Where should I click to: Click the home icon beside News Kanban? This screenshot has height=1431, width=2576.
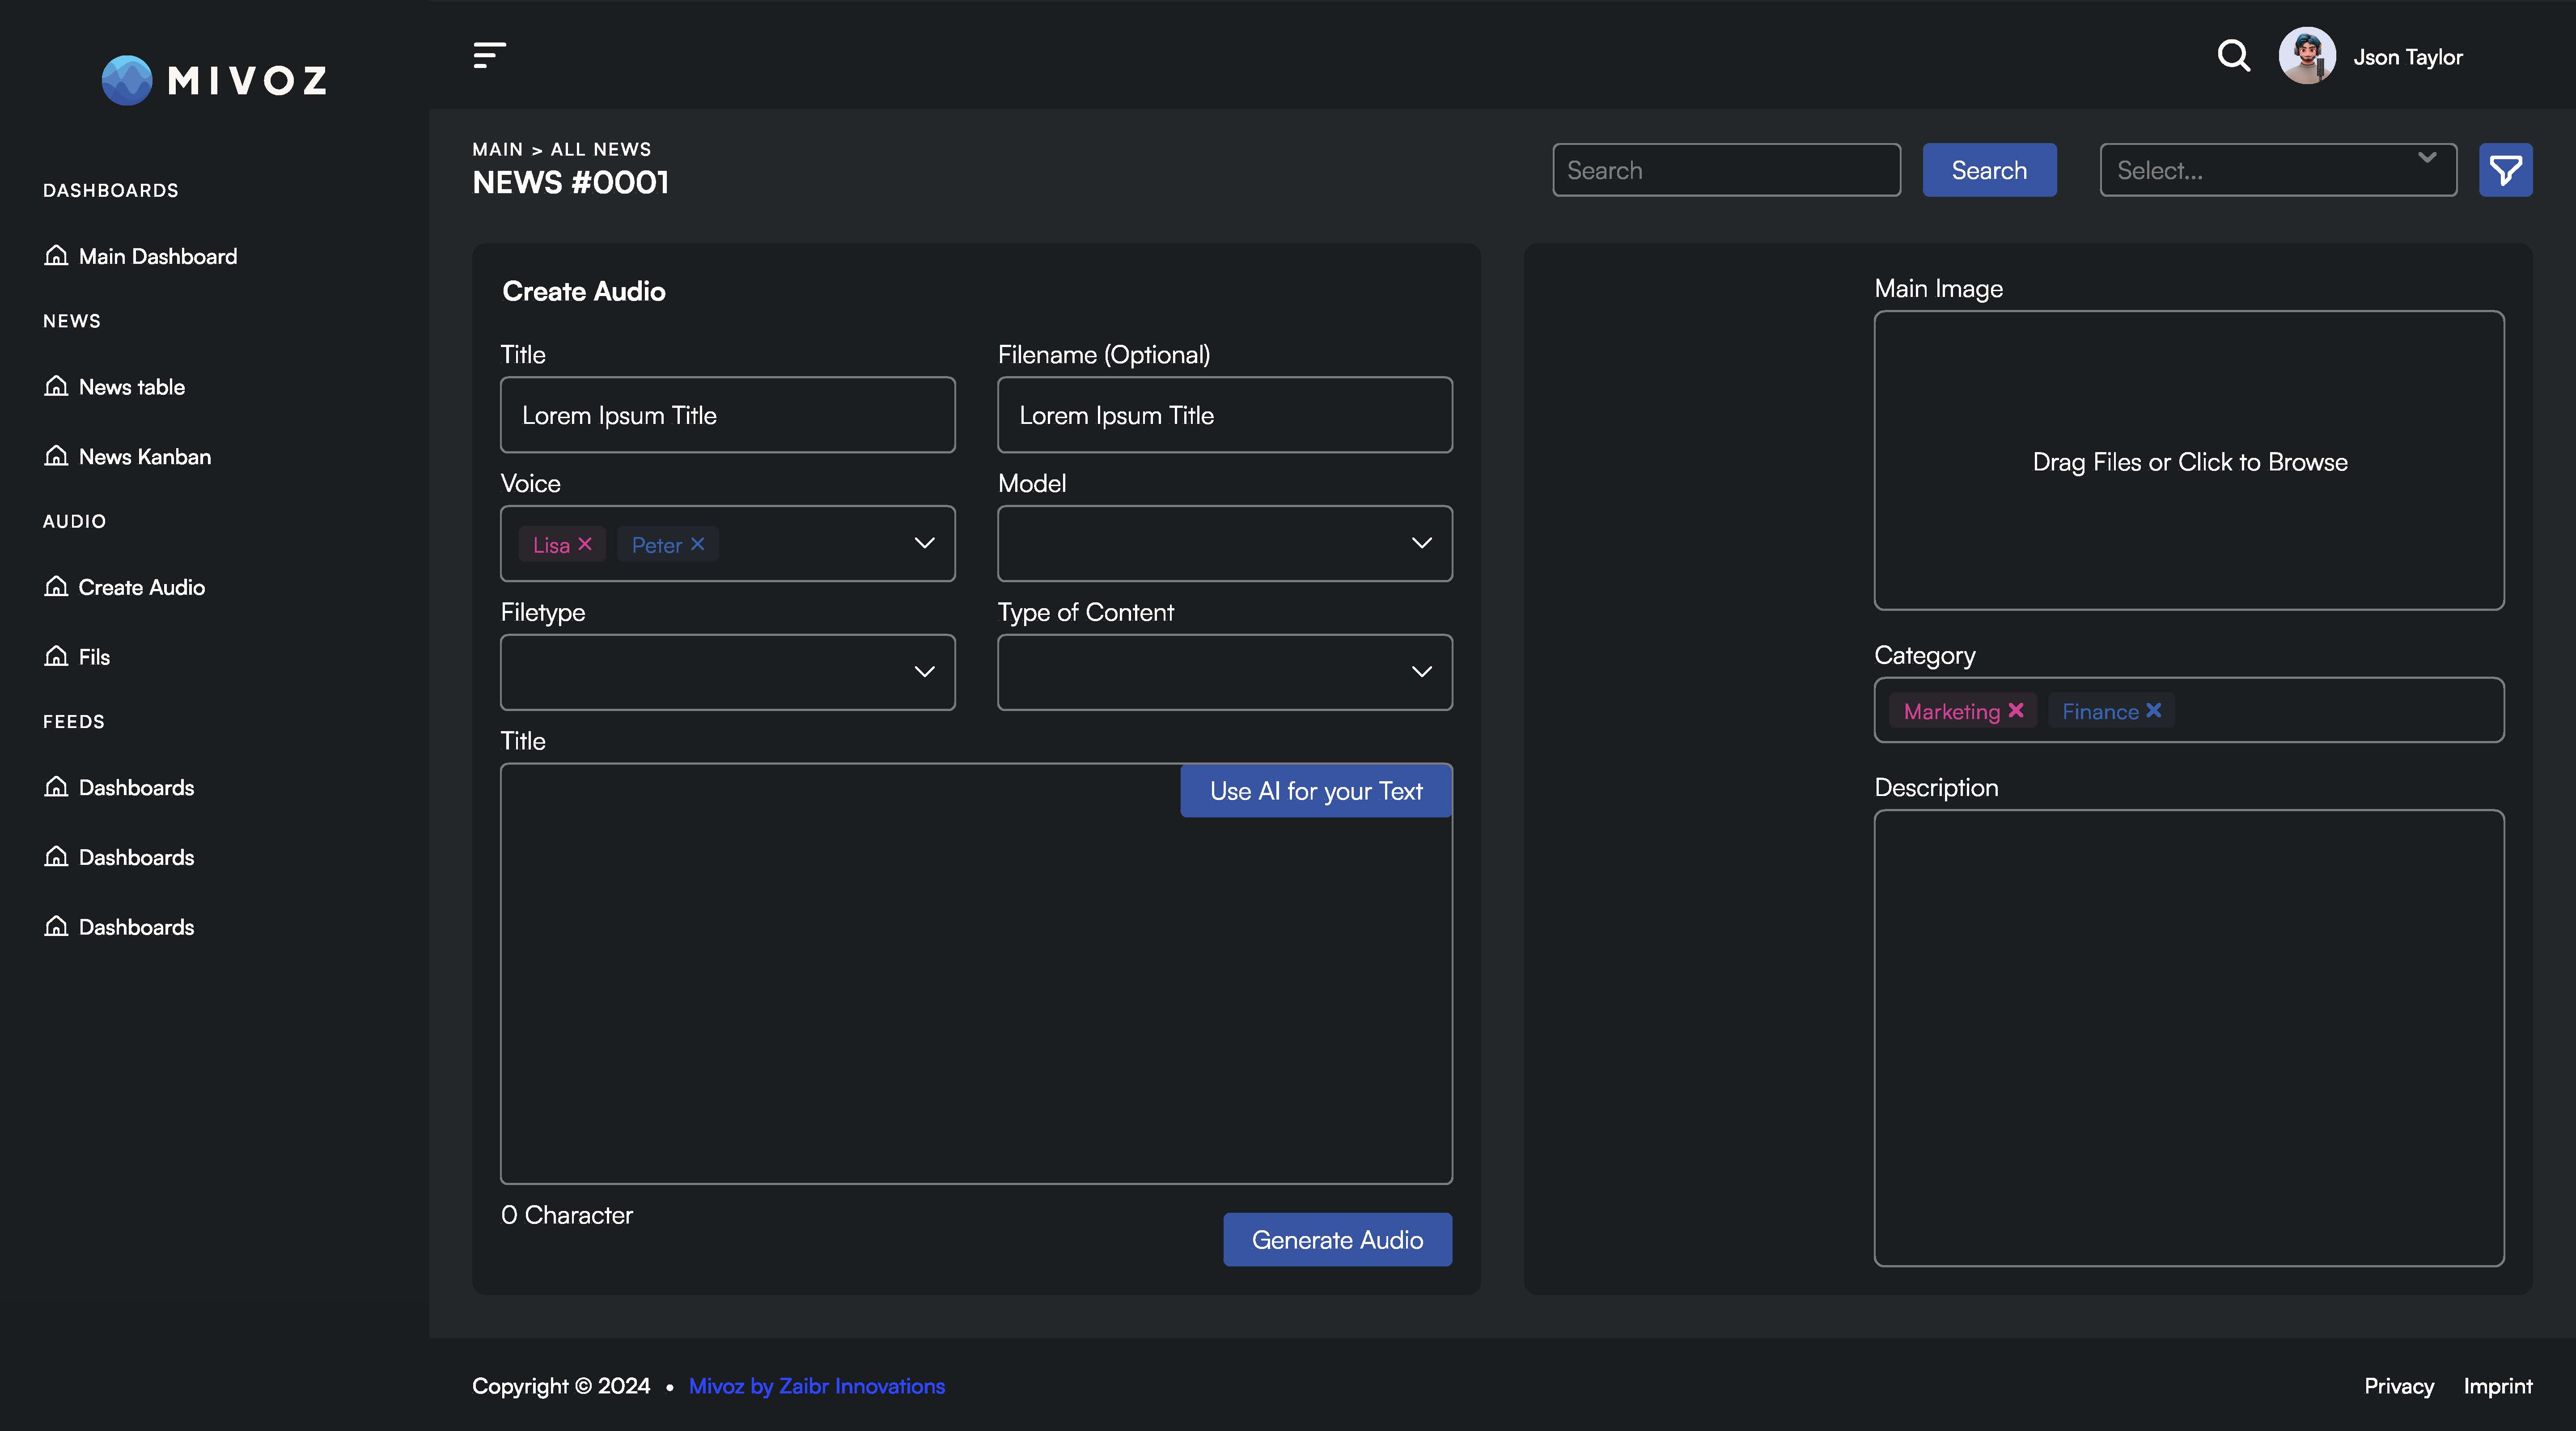tap(56, 456)
